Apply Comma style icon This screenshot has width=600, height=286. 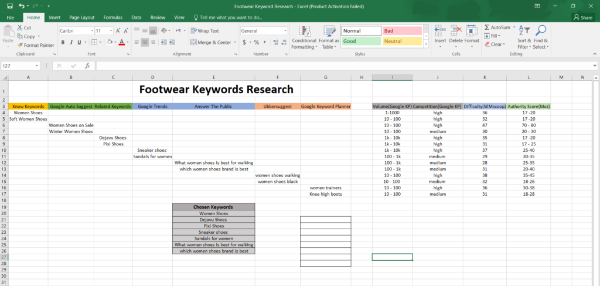(x=265, y=43)
